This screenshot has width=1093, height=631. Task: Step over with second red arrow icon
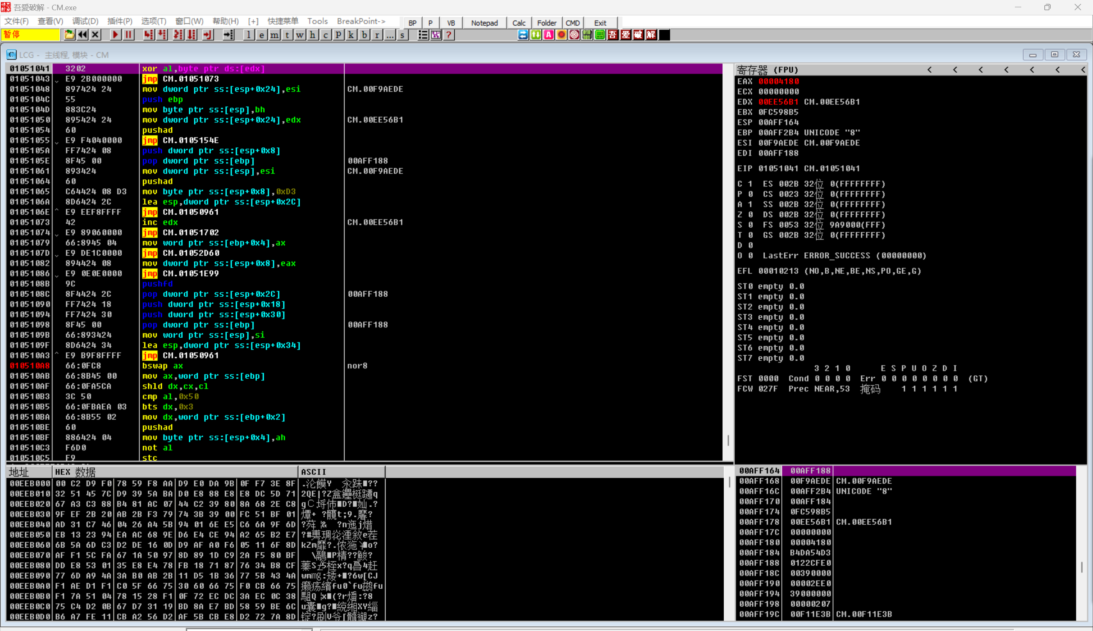tap(162, 35)
